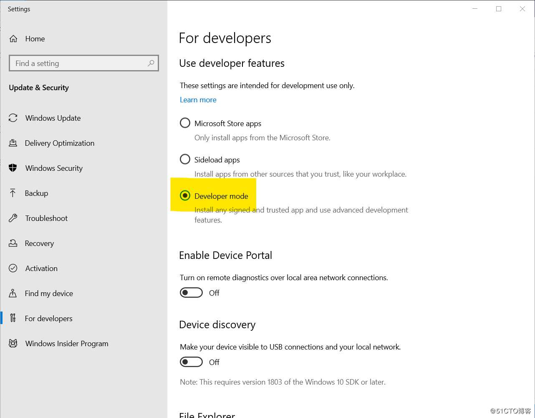The image size is (535, 418).
Task: Click the 'For developers' page heading
Action: [x=225, y=38]
